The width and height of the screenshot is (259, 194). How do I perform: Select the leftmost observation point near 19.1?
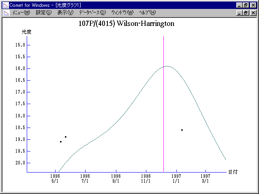(x=61, y=142)
